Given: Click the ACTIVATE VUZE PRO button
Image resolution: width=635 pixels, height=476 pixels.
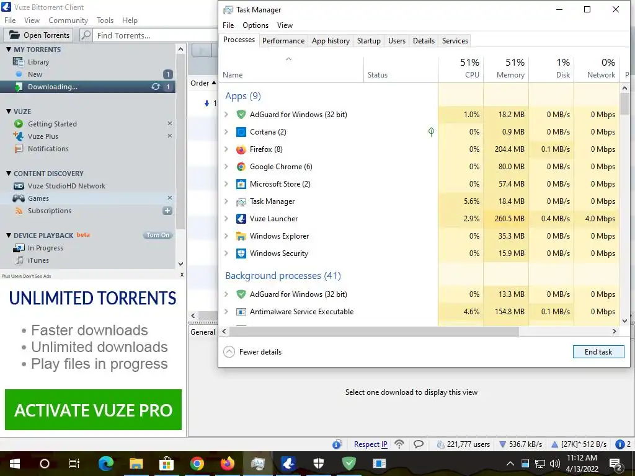Looking at the screenshot, I should 93,410.
